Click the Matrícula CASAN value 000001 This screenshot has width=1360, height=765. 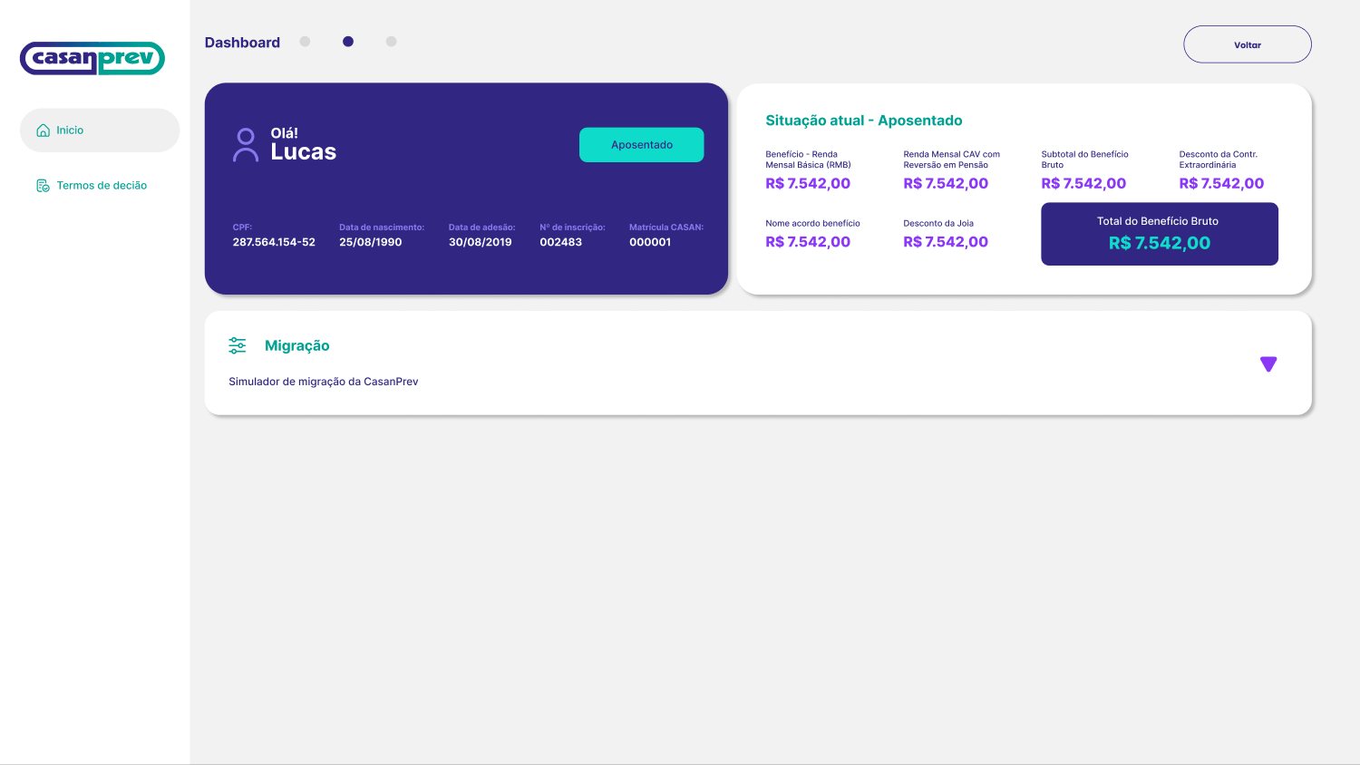click(x=650, y=242)
